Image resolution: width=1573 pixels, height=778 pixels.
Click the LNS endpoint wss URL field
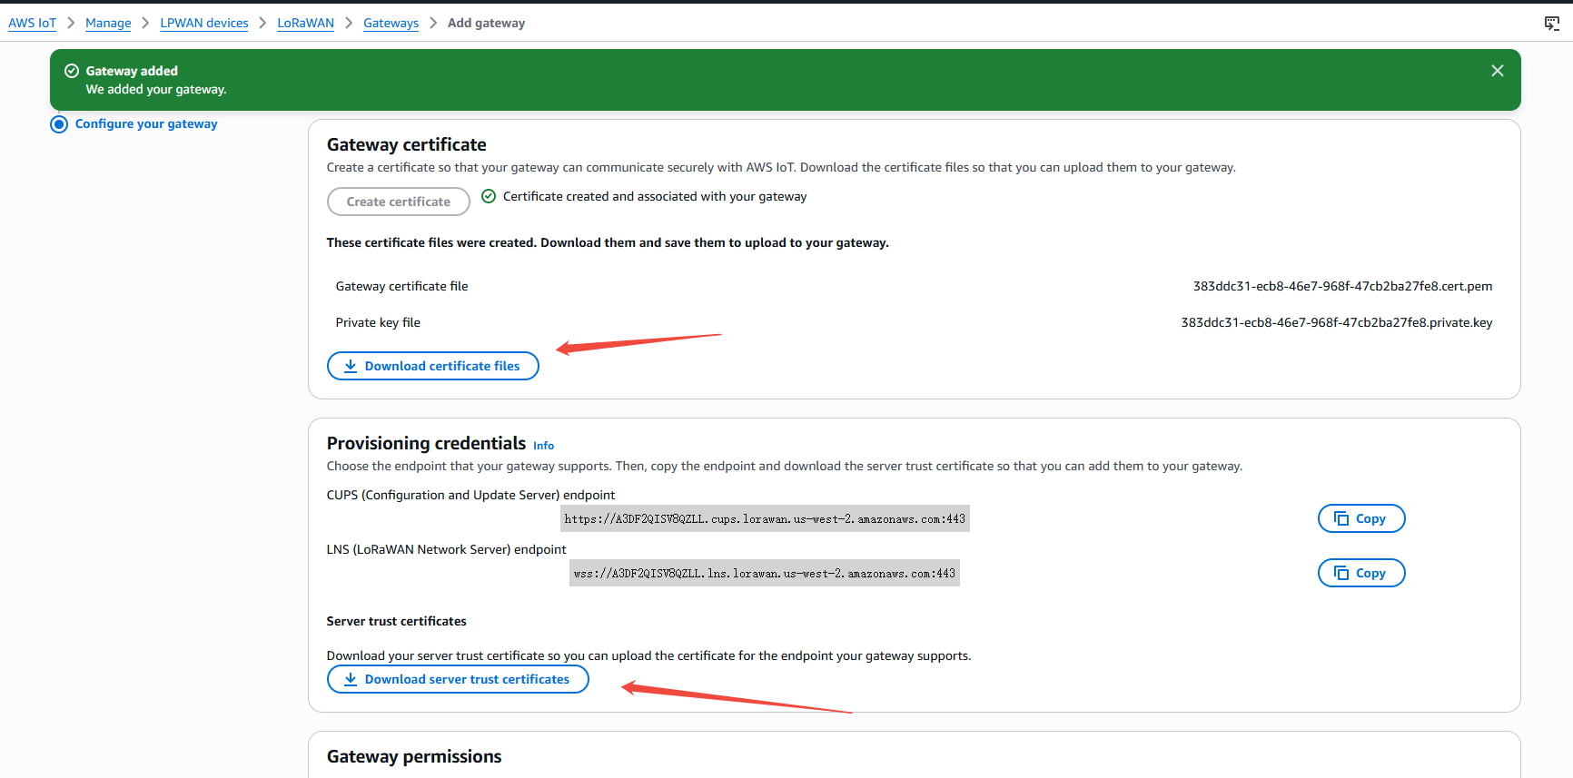point(764,573)
